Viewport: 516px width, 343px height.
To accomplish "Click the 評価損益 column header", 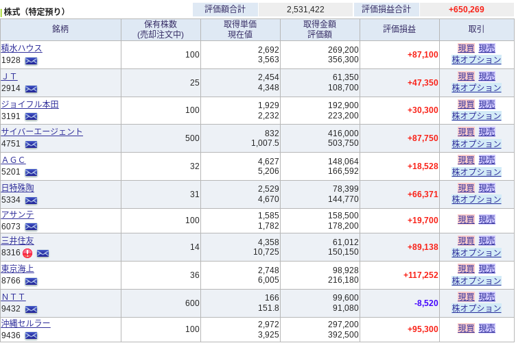I will (x=399, y=29).
